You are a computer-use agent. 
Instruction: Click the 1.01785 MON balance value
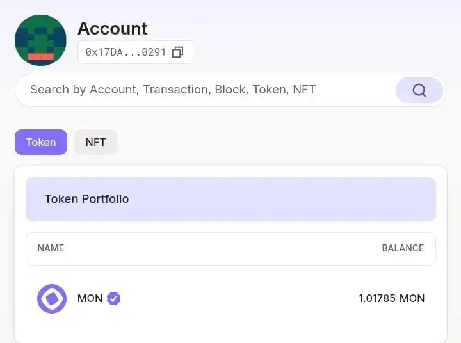[x=392, y=299]
